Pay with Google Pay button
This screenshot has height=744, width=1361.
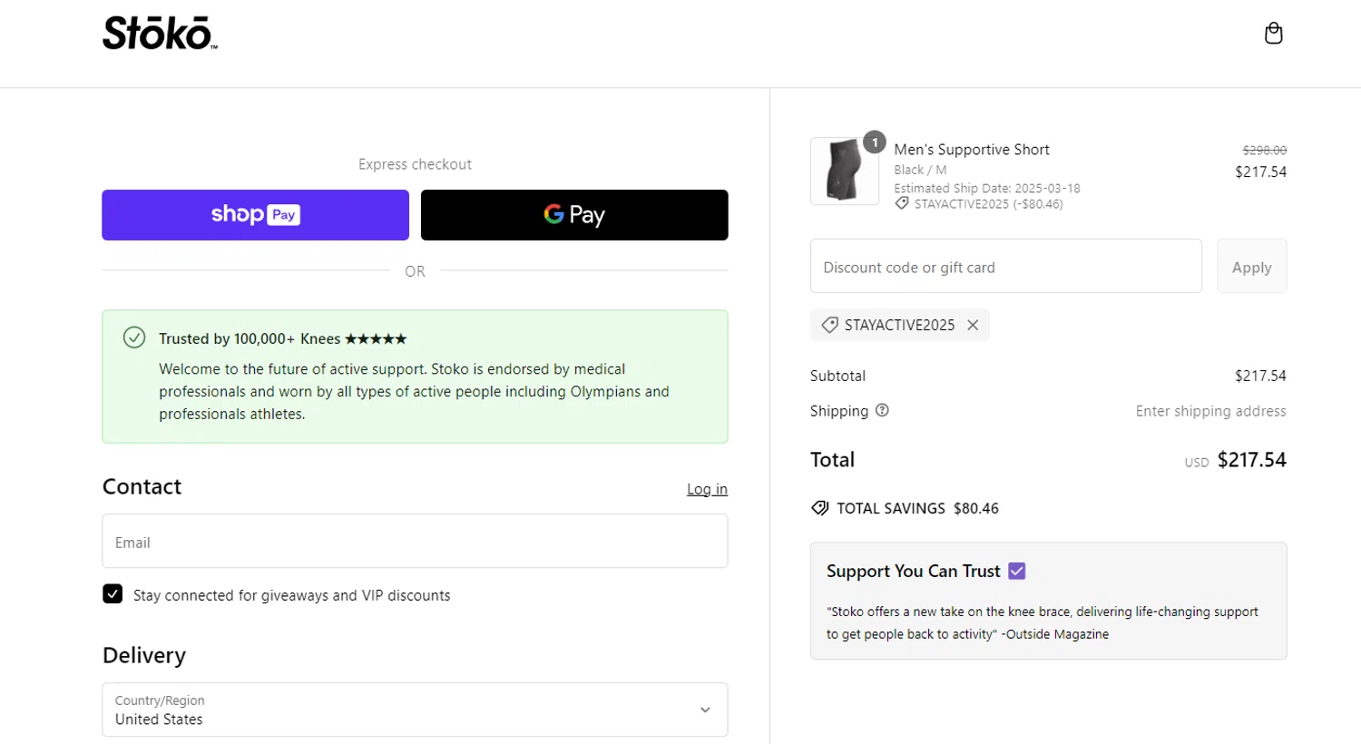coord(574,215)
